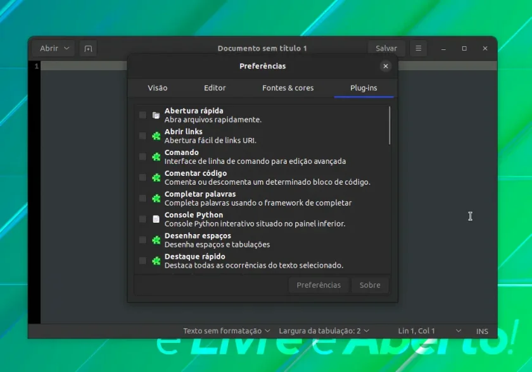The image size is (532, 372).
Task: Click the Completar palavras plugin puzzle icon
Action: 156,199
